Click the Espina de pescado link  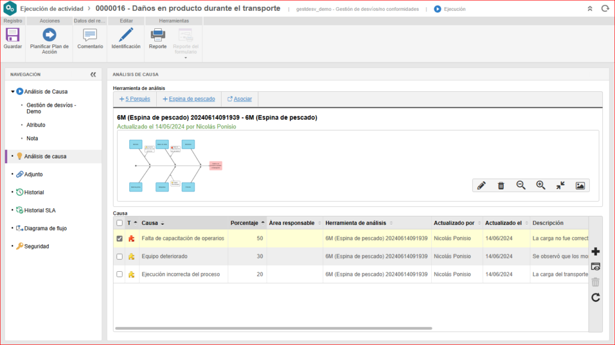[x=189, y=99]
